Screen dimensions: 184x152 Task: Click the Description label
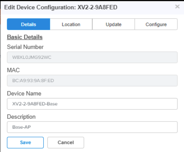tap(21, 117)
